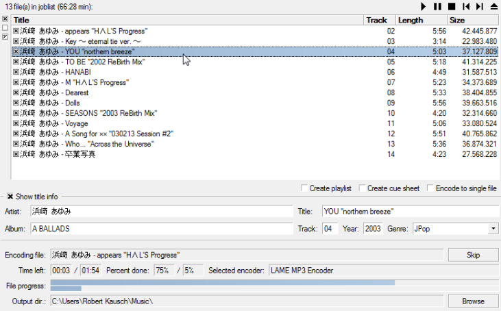Click the Time left value 00:03
Screen dimensions: 501x311
pos(62,271)
